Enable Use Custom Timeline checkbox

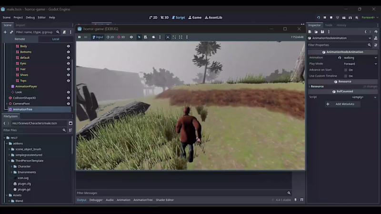pos(346,76)
